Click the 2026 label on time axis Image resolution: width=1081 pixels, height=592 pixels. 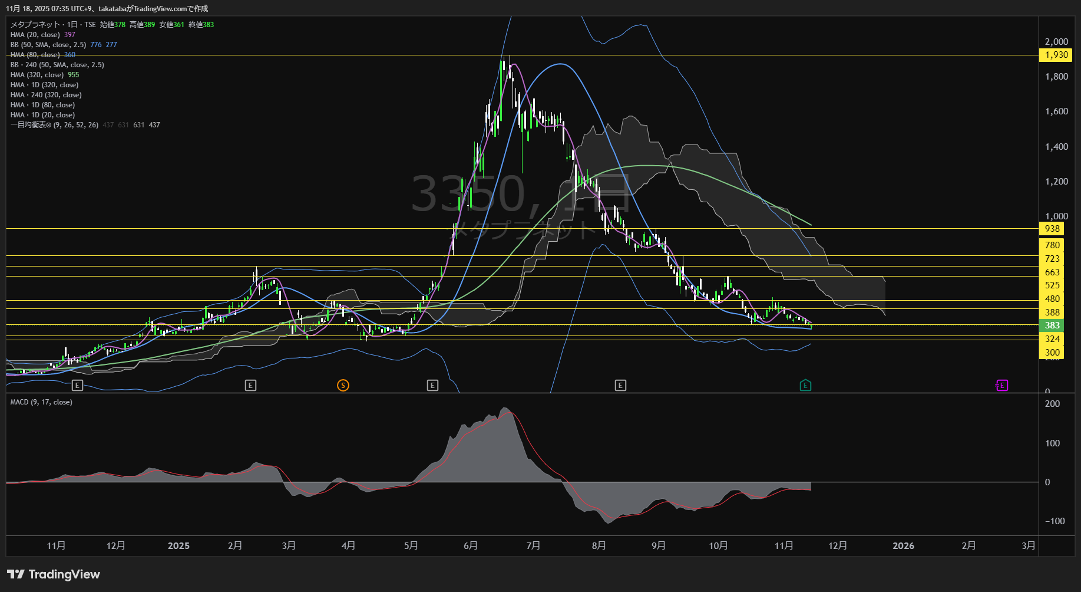point(903,546)
